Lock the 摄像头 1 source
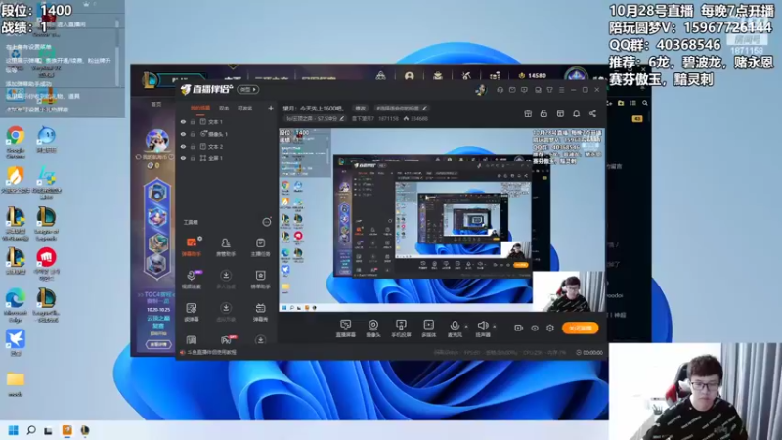 click(x=193, y=134)
